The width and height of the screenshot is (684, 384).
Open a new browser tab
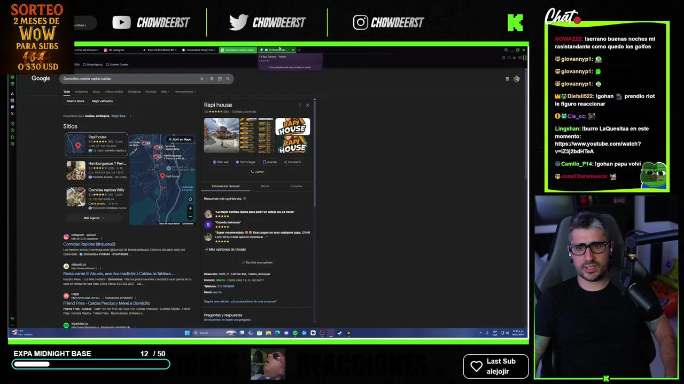coord(299,50)
